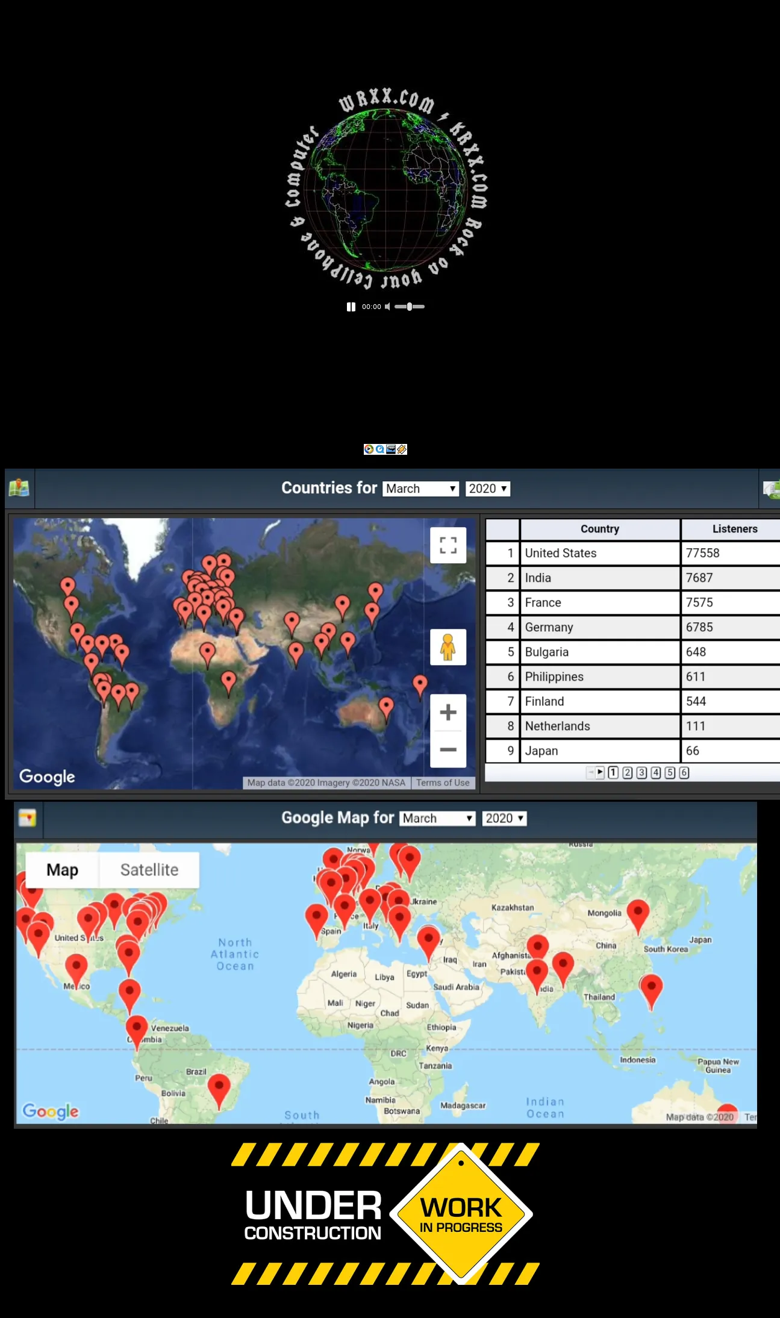Image resolution: width=780 pixels, height=1318 pixels.
Task: Click the Google Map panel marker icon
Action: pyautogui.click(x=28, y=818)
